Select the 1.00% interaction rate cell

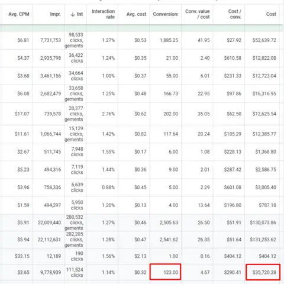point(108,76)
